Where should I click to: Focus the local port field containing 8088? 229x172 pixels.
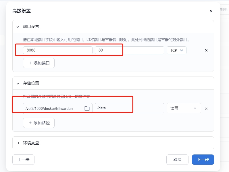coord(57,50)
